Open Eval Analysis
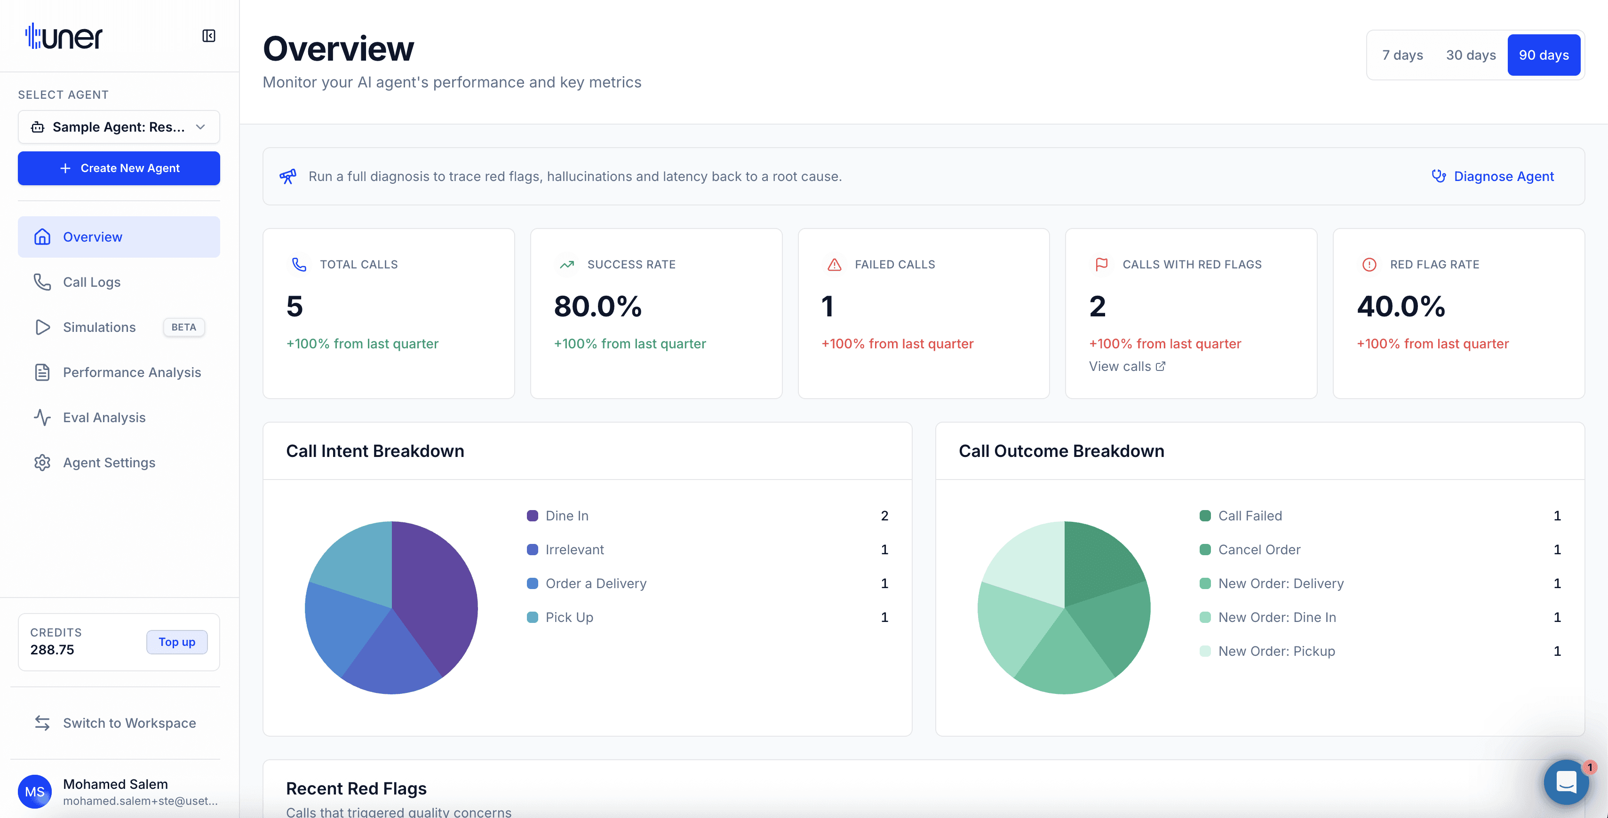Image resolution: width=1608 pixels, height=818 pixels. (119, 417)
